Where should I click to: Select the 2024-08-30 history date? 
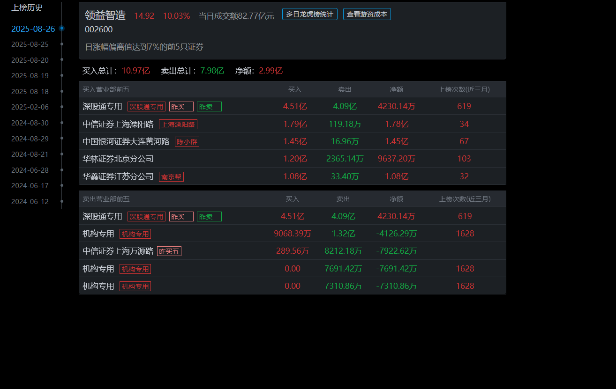[x=30, y=123]
